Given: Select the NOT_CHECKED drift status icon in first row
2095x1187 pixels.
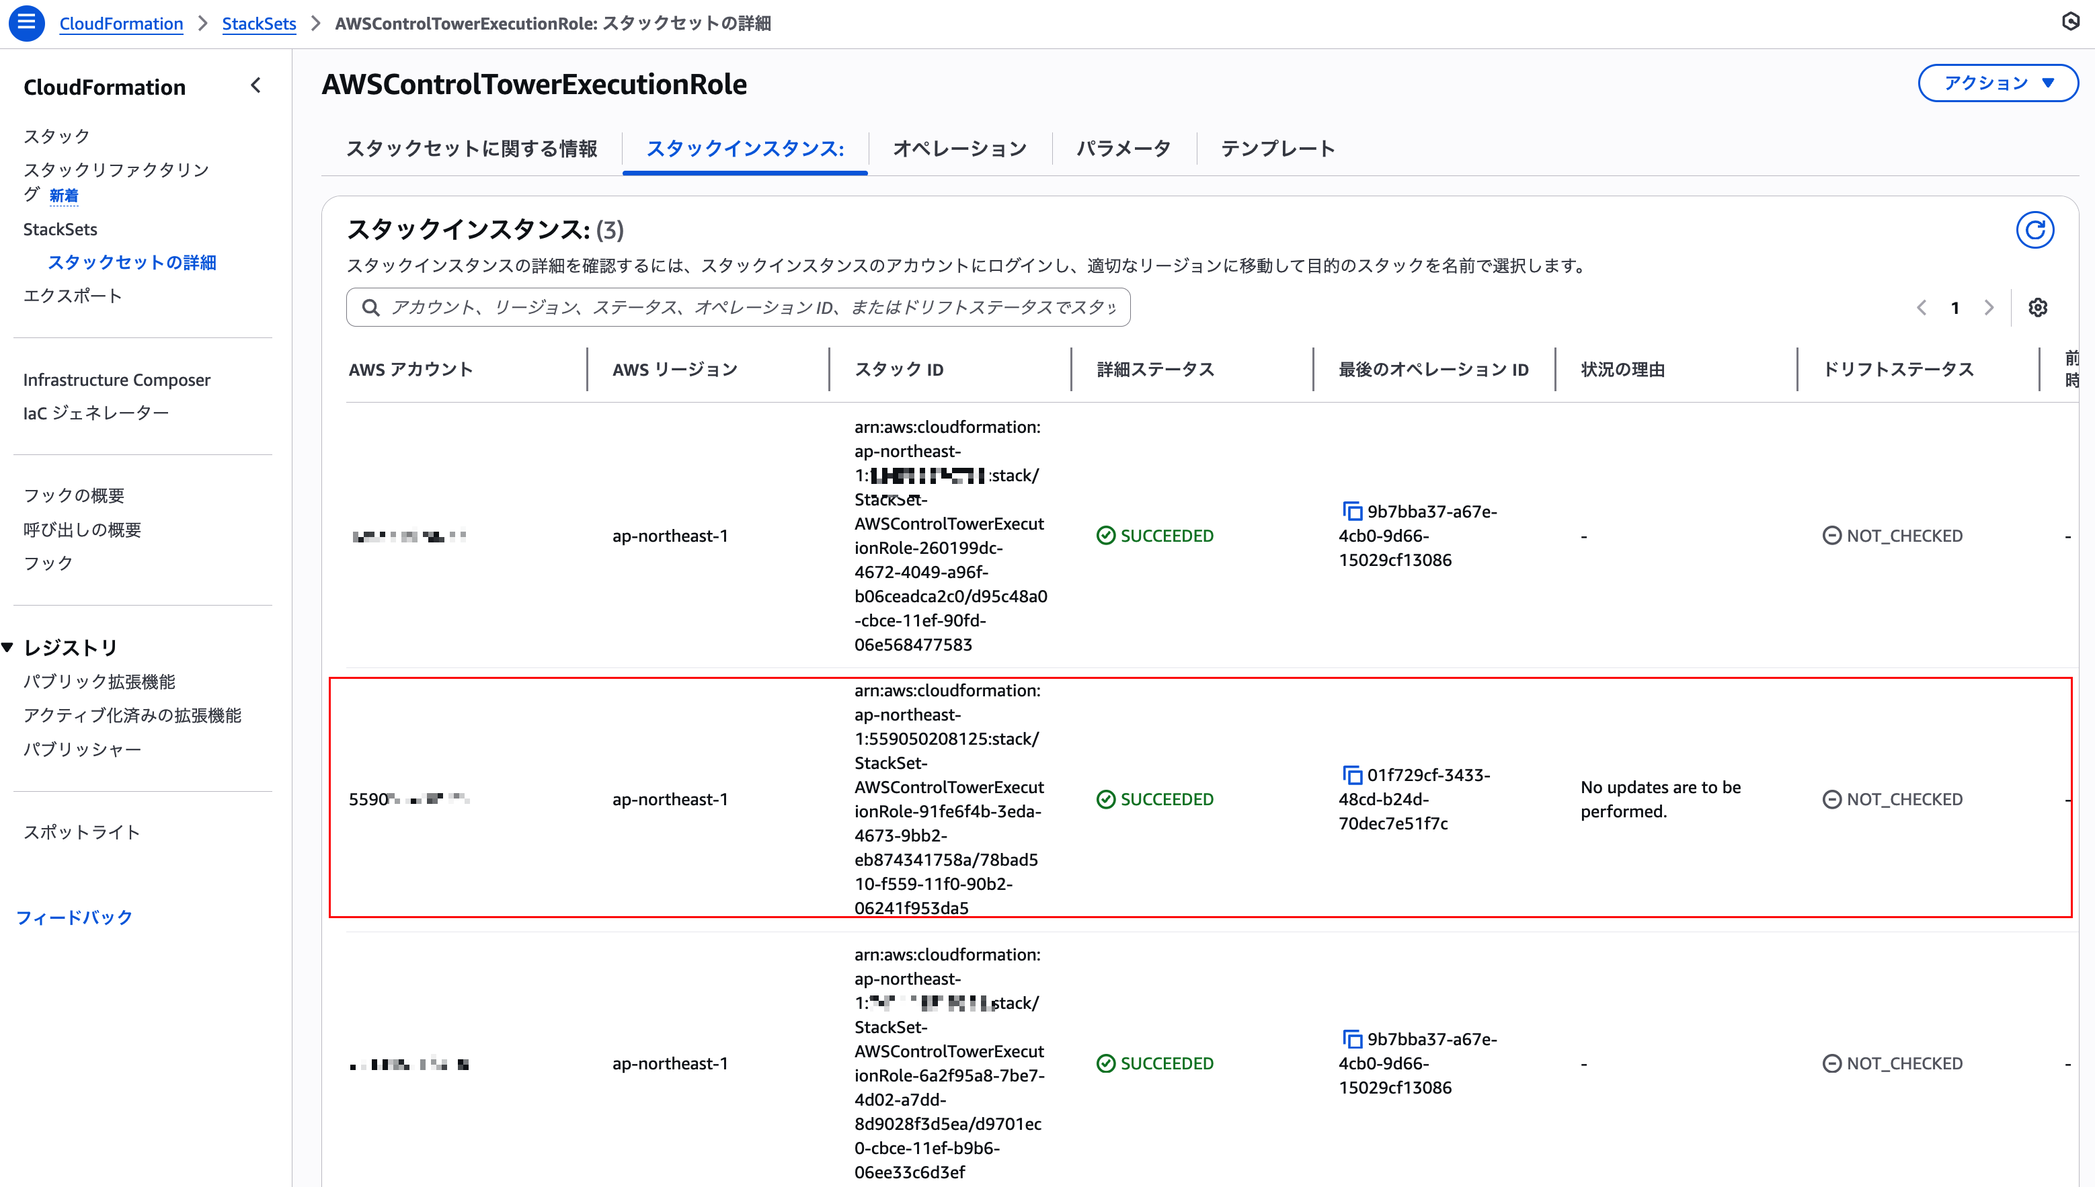Looking at the screenshot, I should (1833, 536).
